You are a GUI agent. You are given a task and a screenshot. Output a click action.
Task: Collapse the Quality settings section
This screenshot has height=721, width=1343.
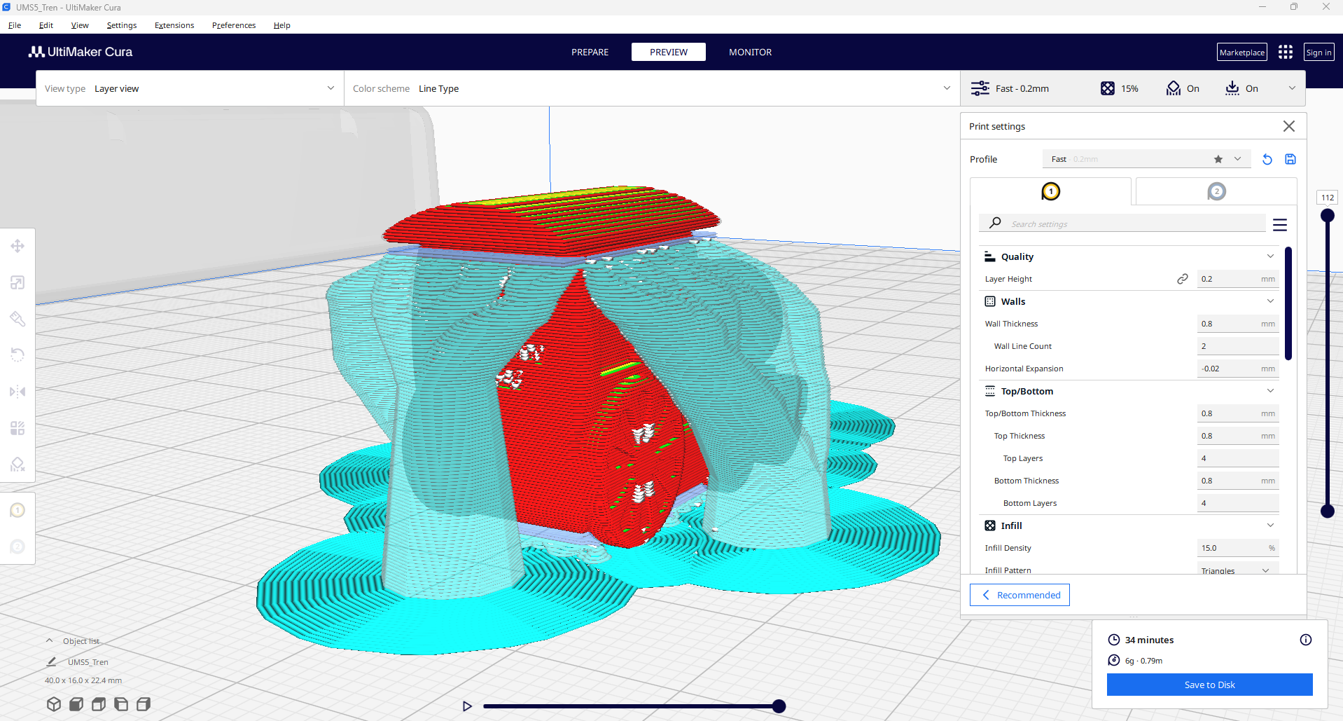1270,256
